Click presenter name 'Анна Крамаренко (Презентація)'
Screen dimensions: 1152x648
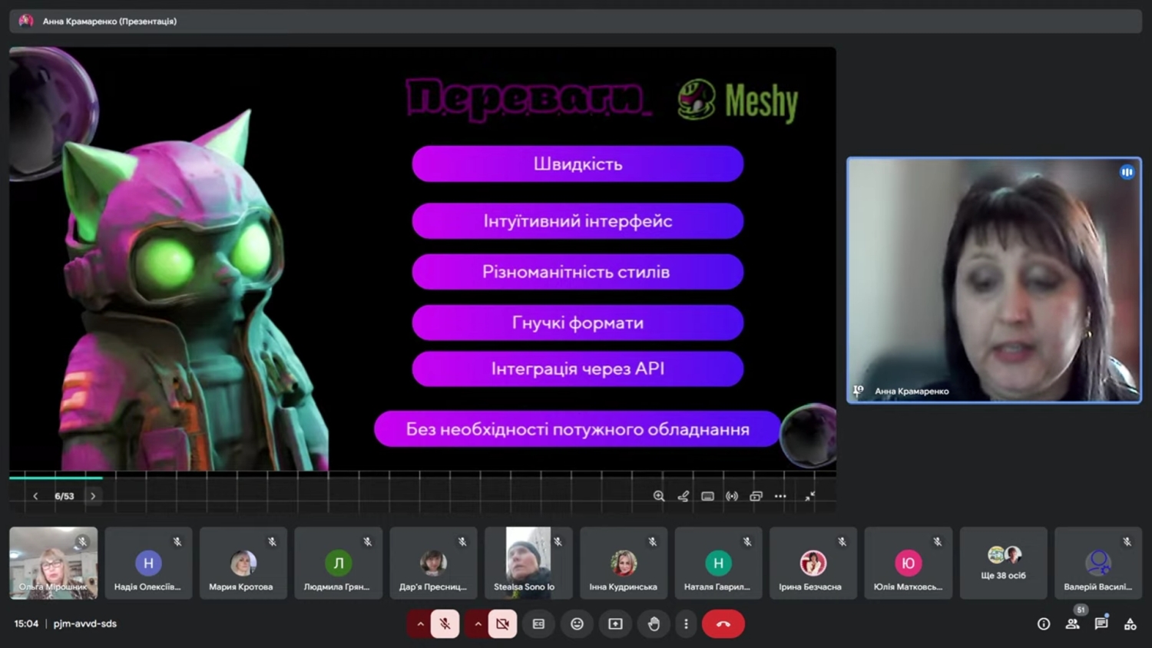click(x=110, y=21)
